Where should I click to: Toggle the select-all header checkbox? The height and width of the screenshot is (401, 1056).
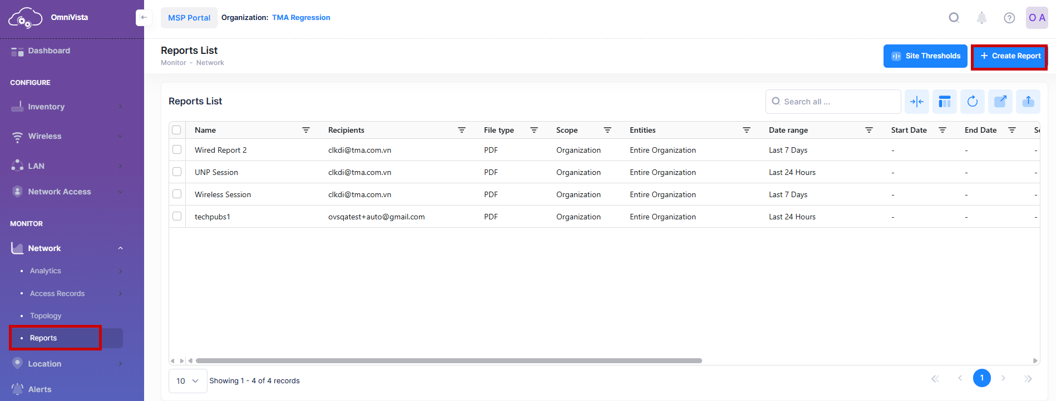tap(176, 130)
